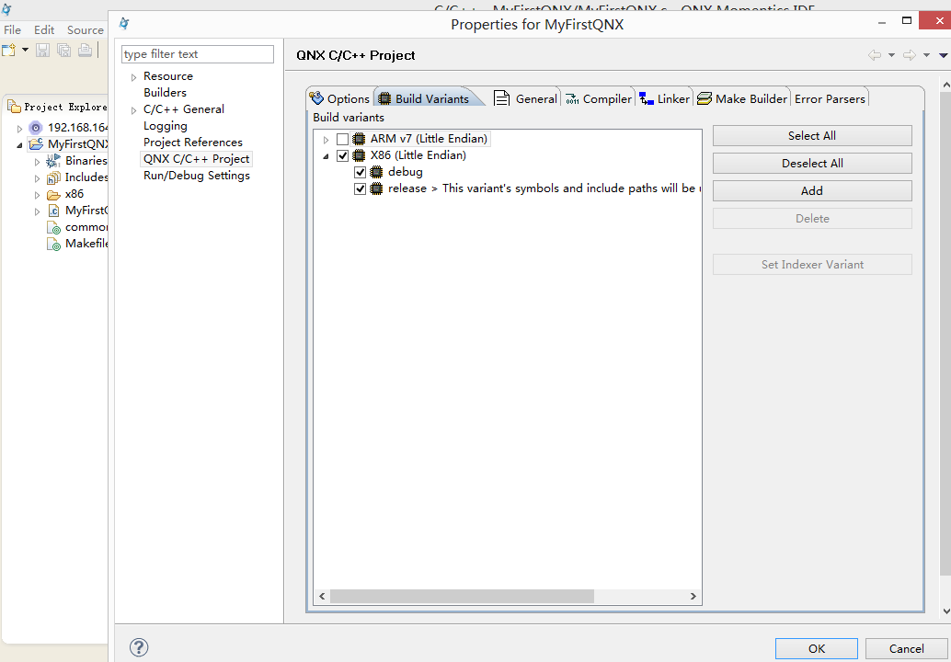Click the ARM v7 processor chip icon
The height and width of the screenshot is (662, 951).
[359, 139]
